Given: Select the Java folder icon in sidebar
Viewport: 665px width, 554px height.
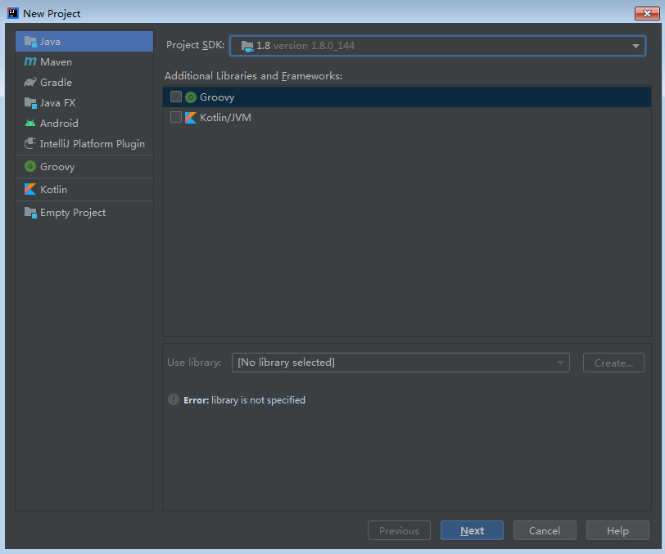Looking at the screenshot, I should click(x=30, y=42).
